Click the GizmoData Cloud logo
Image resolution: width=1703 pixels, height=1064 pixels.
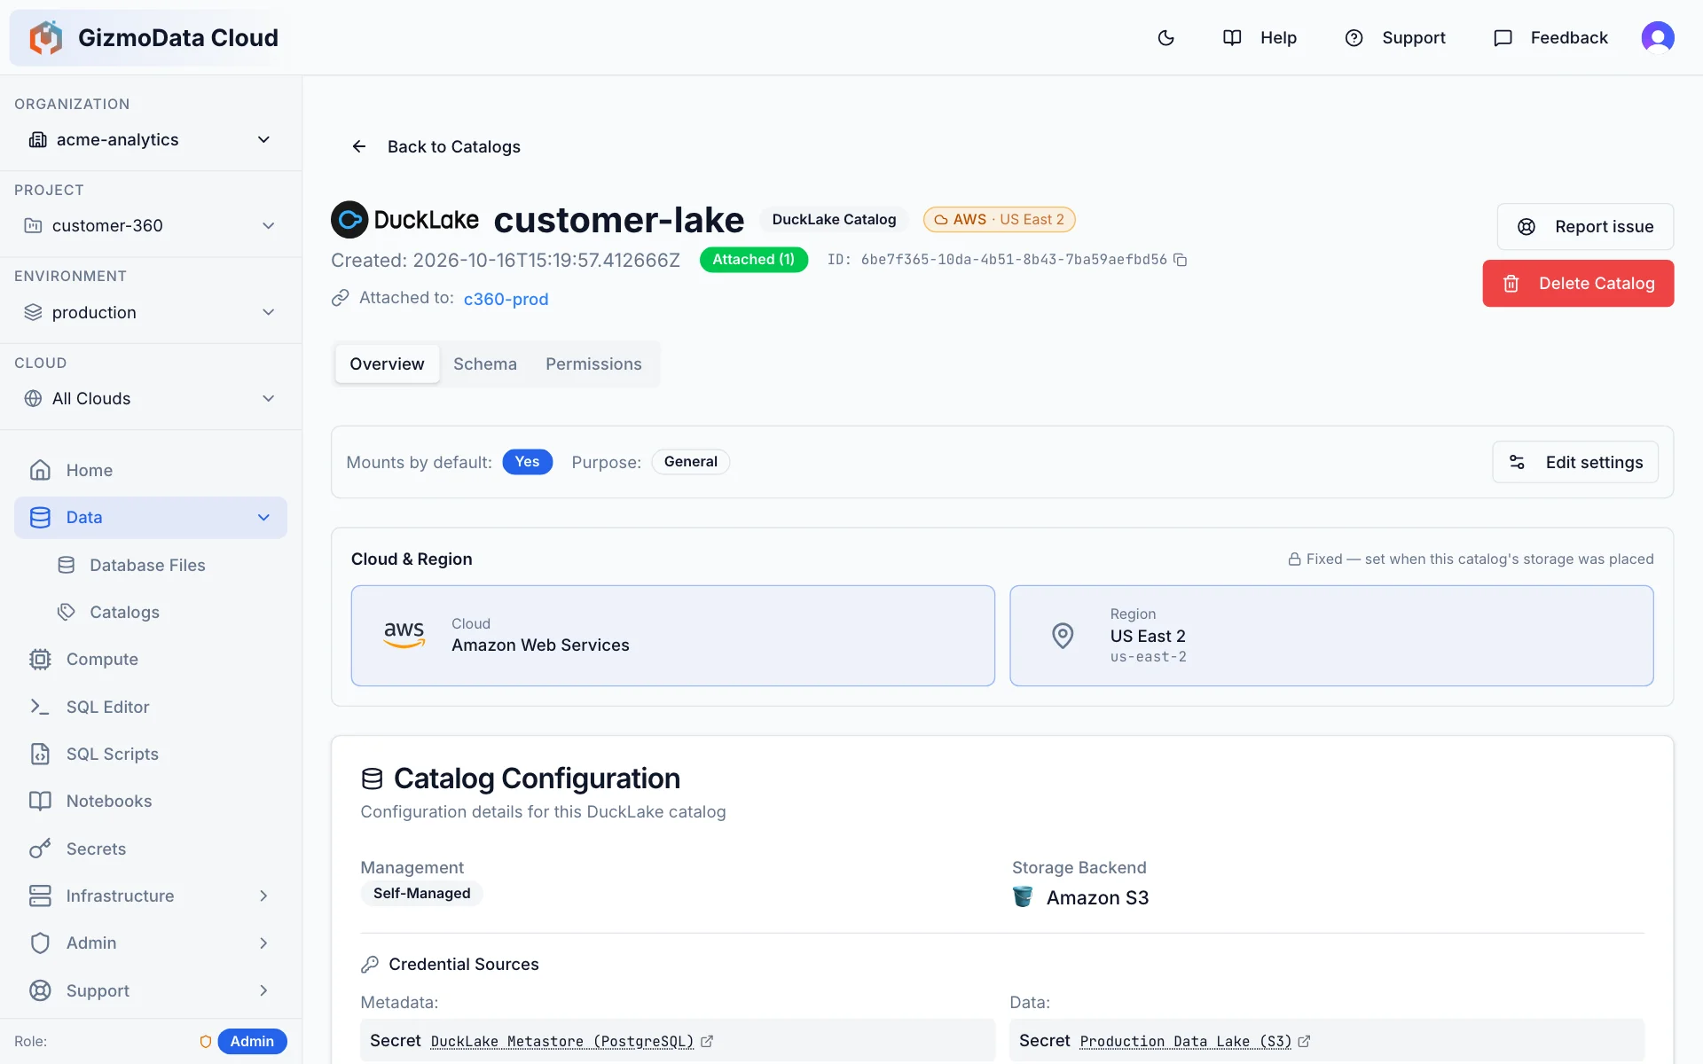coord(46,37)
